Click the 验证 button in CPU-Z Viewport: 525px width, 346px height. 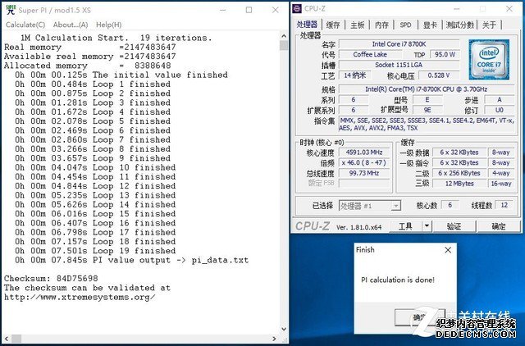pyautogui.click(x=454, y=226)
